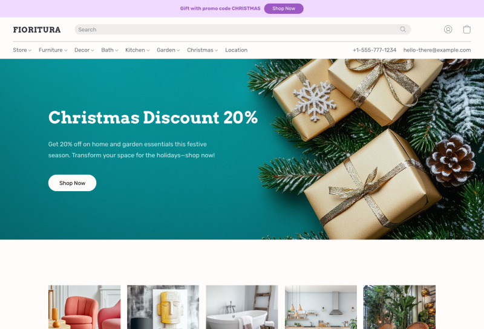Open the user account icon

(448, 29)
